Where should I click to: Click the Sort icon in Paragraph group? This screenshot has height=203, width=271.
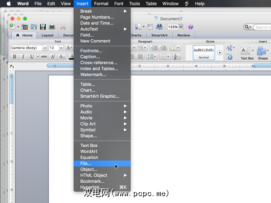177,56
